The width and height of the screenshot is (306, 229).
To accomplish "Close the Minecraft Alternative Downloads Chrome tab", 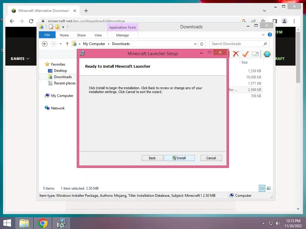I will coord(74,11).
